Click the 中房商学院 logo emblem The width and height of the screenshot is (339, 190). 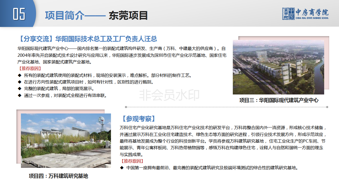288,14
